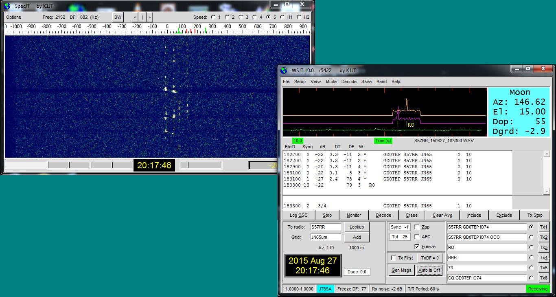Toggle the Freeze checkbox
This screenshot has height=297, width=556.
pos(417,246)
